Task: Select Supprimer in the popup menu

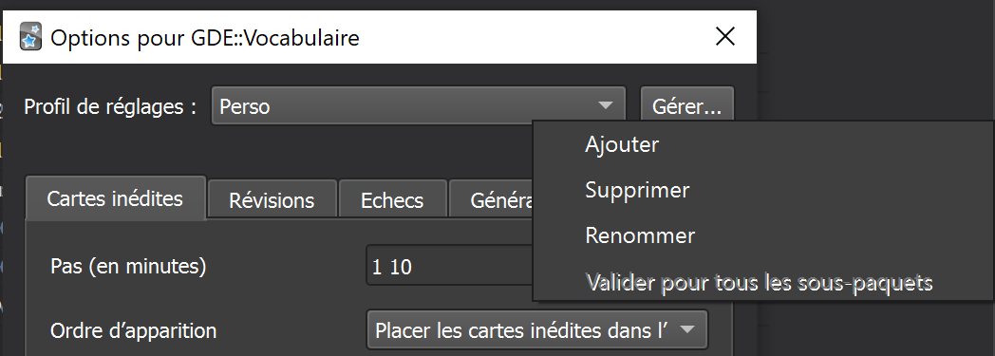Action: point(637,190)
